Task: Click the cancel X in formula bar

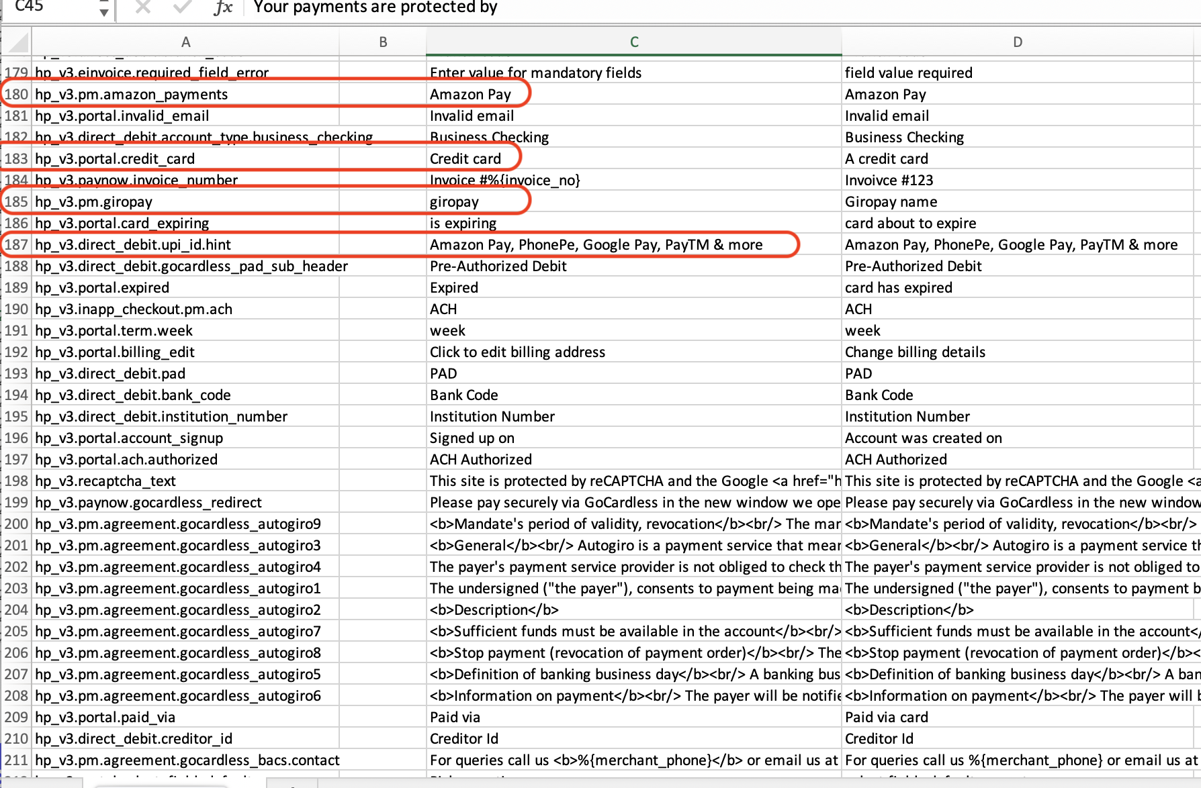Action: (x=142, y=7)
